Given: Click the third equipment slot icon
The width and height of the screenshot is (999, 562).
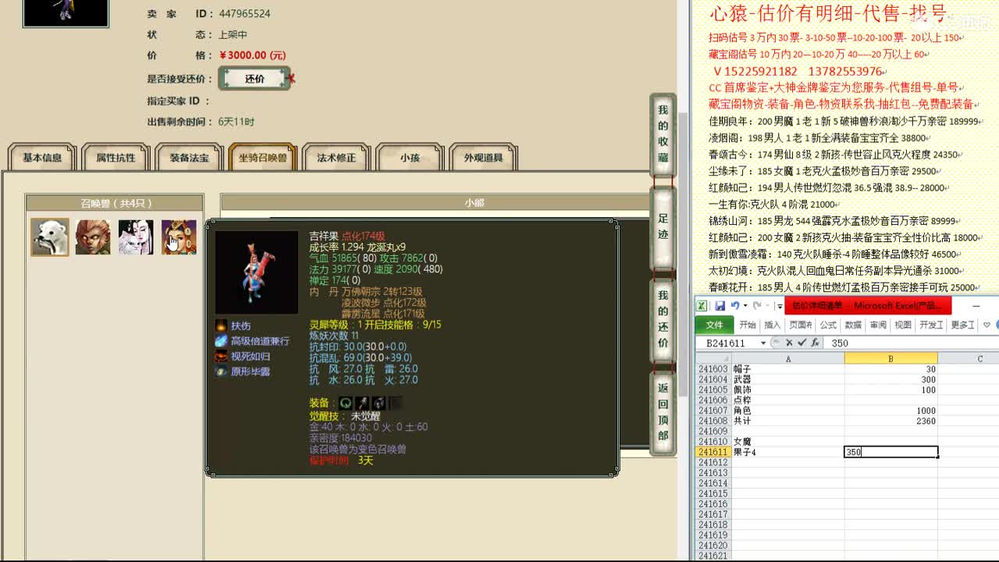Looking at the screenshot, I should point(379,403).
